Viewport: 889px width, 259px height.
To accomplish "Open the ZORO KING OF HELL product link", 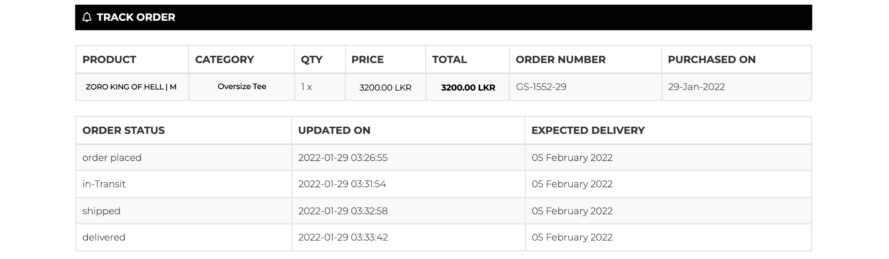I will [131, 87].
